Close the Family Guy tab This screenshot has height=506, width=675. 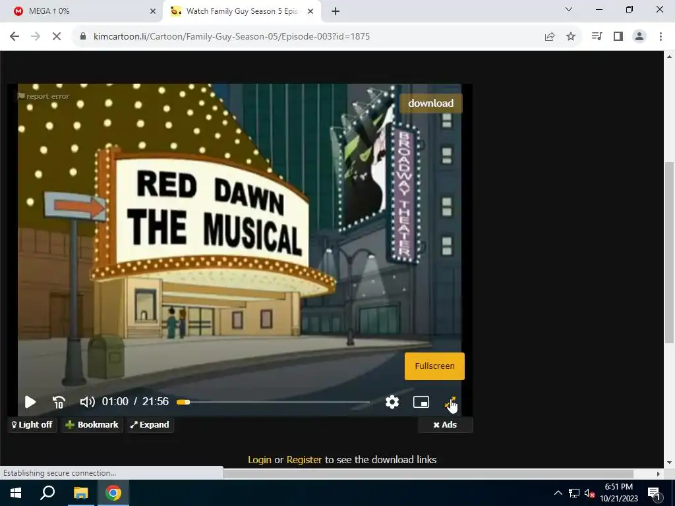point(310,11)
